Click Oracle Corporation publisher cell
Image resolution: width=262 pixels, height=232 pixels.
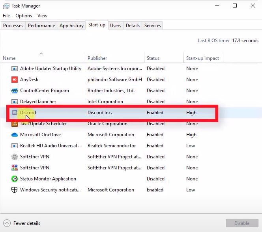tap(107, 124)
